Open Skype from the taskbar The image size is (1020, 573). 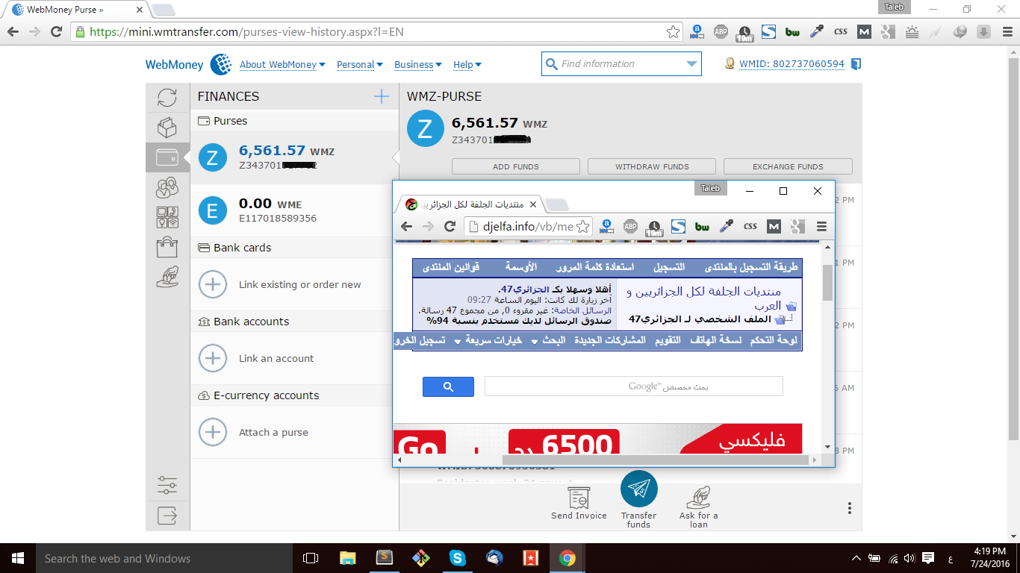pyautogui.click(x=458, y=558)
